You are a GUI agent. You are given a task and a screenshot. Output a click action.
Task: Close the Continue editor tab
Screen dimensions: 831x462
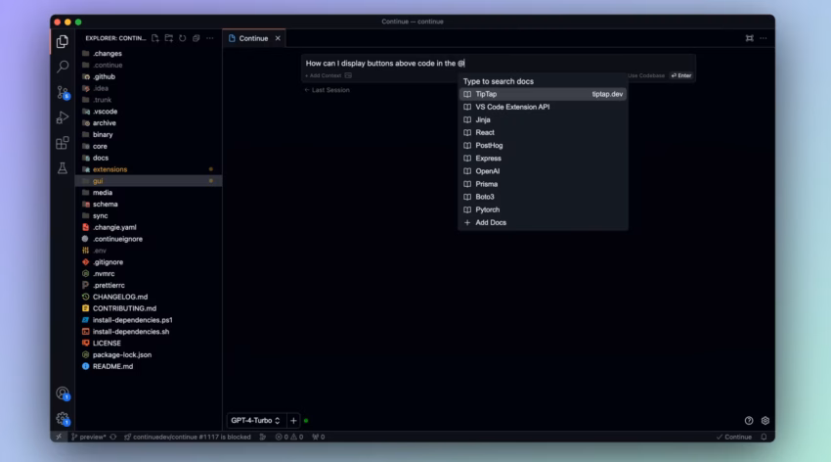[x=278, y=38]
